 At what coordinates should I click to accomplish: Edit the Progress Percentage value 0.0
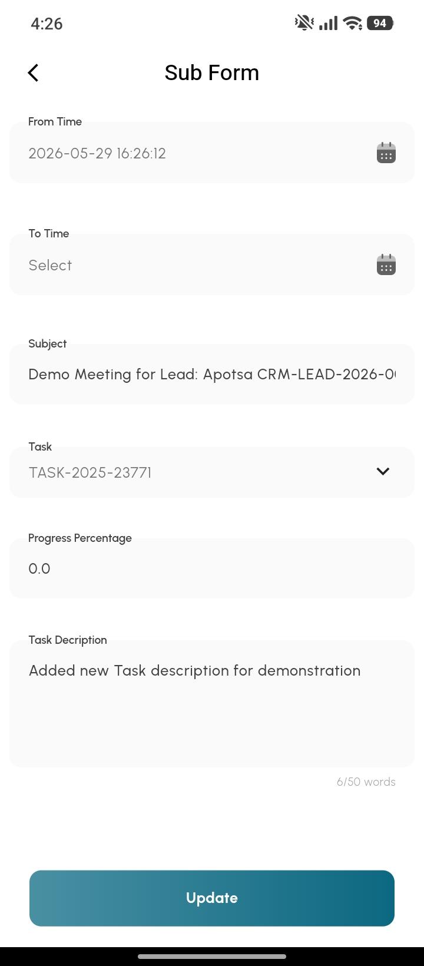tap(212, 568)
